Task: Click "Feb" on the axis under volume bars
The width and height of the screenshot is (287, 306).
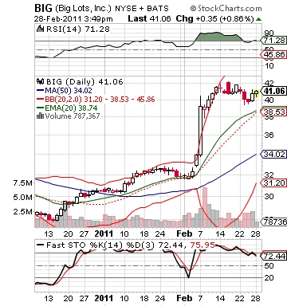Action: click(x=184, y=233)
